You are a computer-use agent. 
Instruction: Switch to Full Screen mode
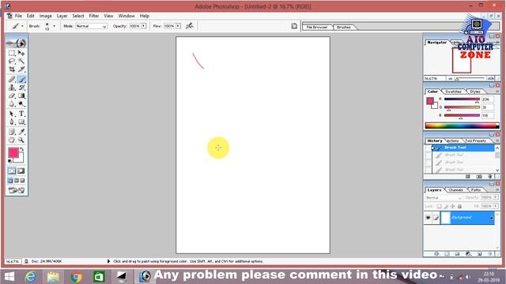tap(22, 181)
